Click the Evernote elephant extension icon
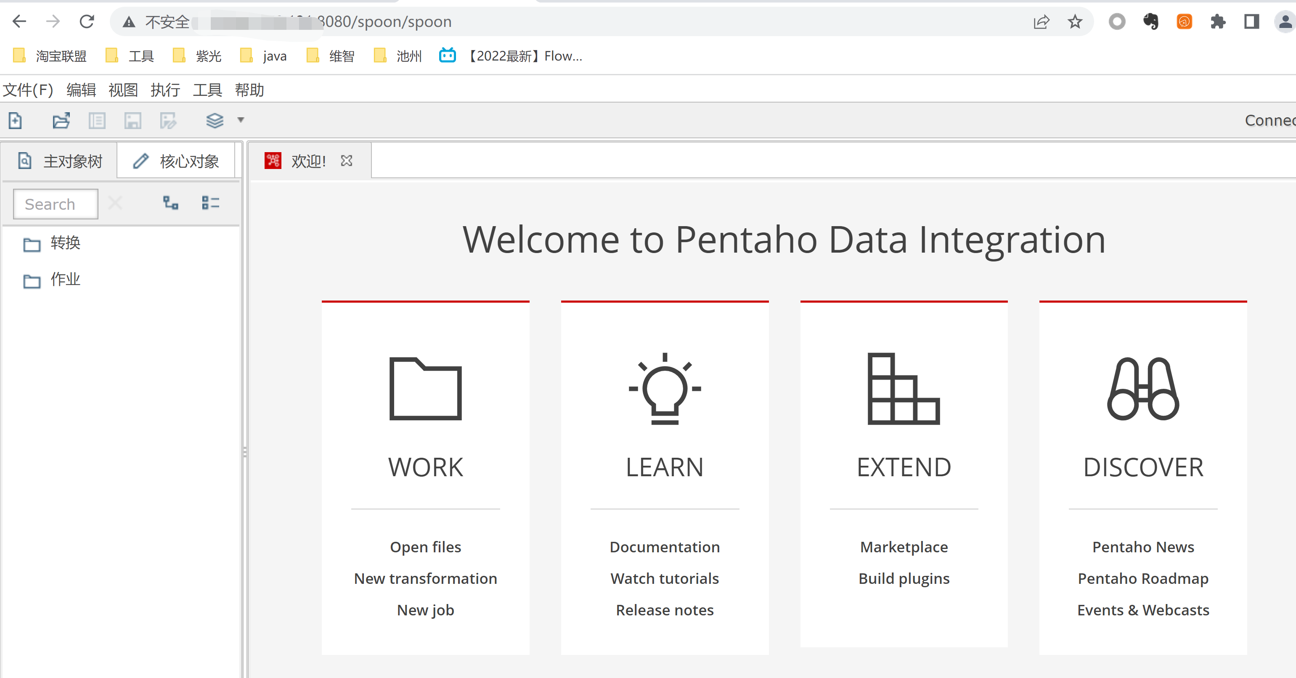 tap(1150, 21)
